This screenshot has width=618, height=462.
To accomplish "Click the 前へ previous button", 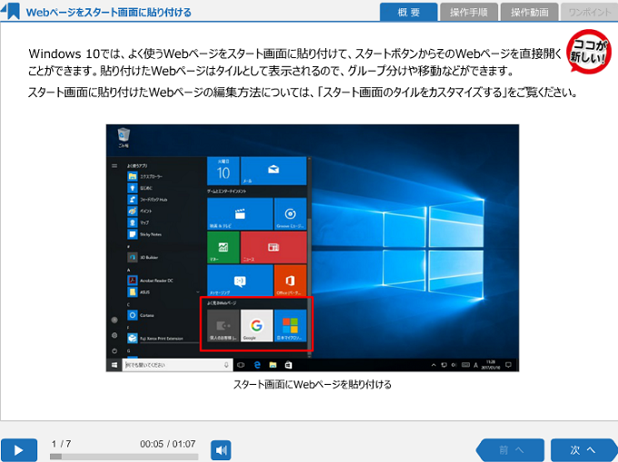I will coord(510,450).
